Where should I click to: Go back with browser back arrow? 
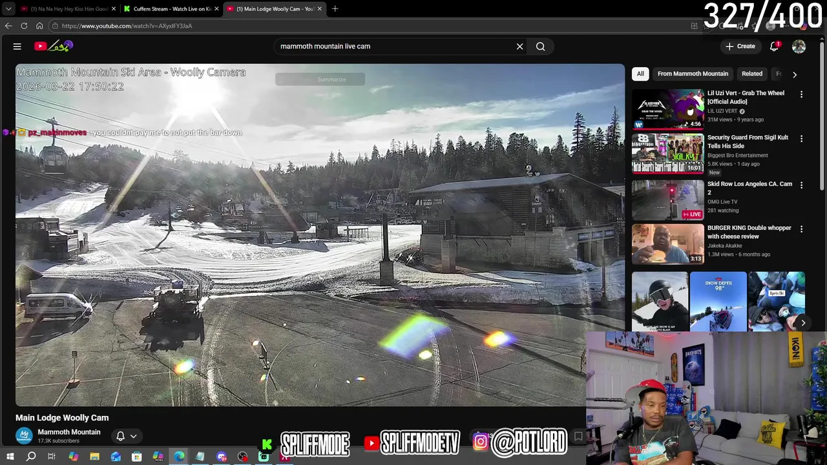click(8, 26)
